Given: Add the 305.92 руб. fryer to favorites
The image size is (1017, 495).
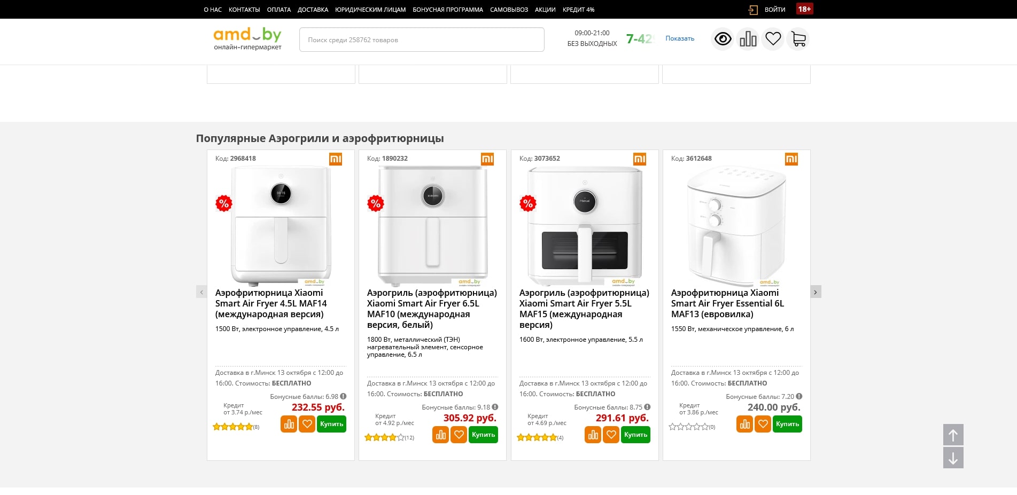Looking at the screenshot, I should pyautogui.click(x=459, y=435).
